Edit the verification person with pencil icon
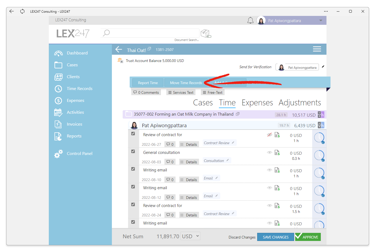375x252 pixels. point(323,67)
